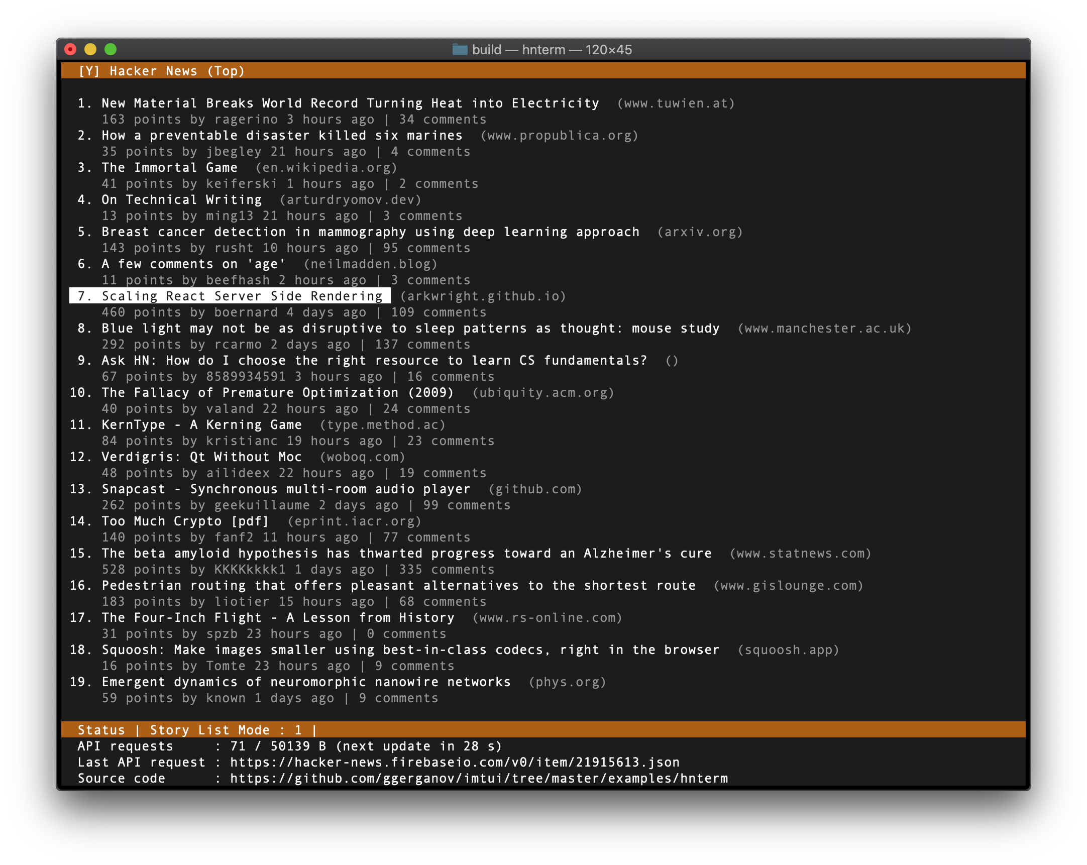The width and height of the screenshot is (1087, 865).
Task: Select 'The Fallacy of Premature Optimization (2009)'
Action: coord(278,393)
